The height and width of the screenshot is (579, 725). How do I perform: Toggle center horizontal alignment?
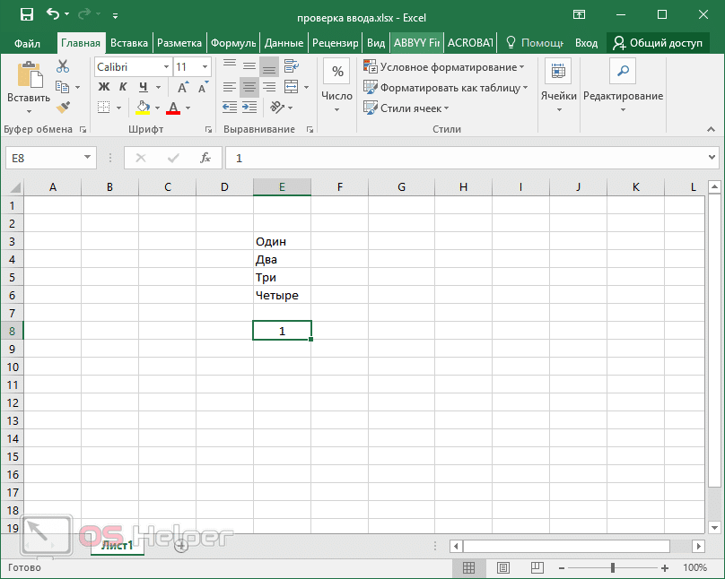click(x=249, y=87)
